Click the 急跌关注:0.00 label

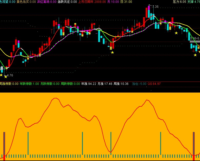(x=67, y=2)
